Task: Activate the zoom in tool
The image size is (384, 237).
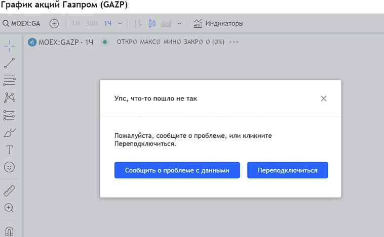Action: point(10,208)
